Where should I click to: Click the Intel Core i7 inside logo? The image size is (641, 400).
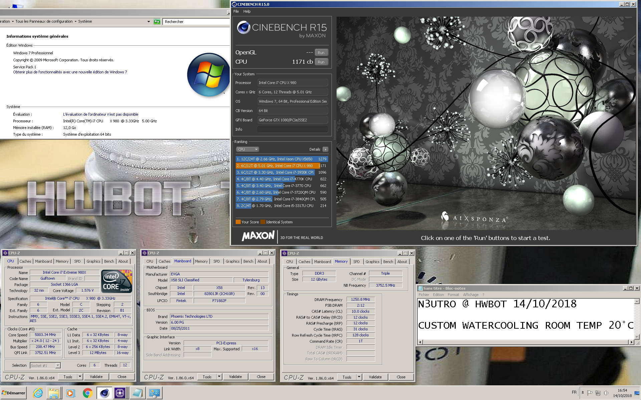(117, 281)
